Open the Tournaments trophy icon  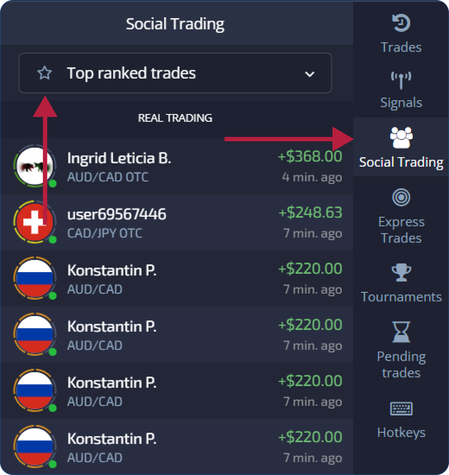tap(401, 272)
